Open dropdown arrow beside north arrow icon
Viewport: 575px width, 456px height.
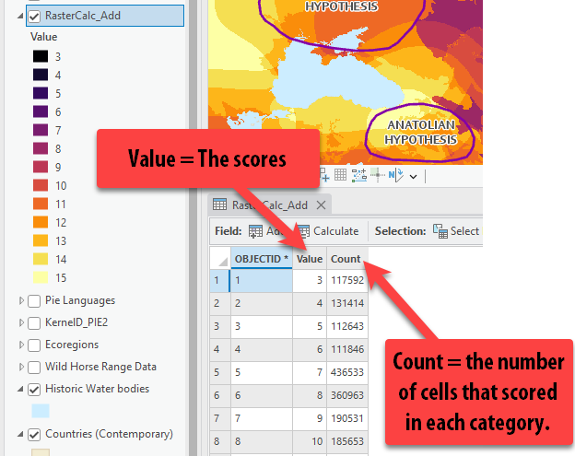[x=414, y=176]
